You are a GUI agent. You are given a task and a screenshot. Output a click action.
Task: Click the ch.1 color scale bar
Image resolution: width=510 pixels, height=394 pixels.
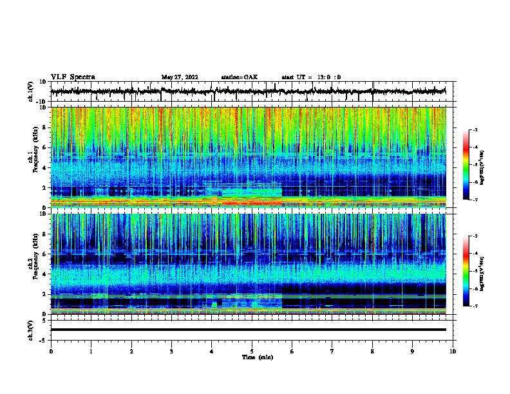[x=466, y=165]
